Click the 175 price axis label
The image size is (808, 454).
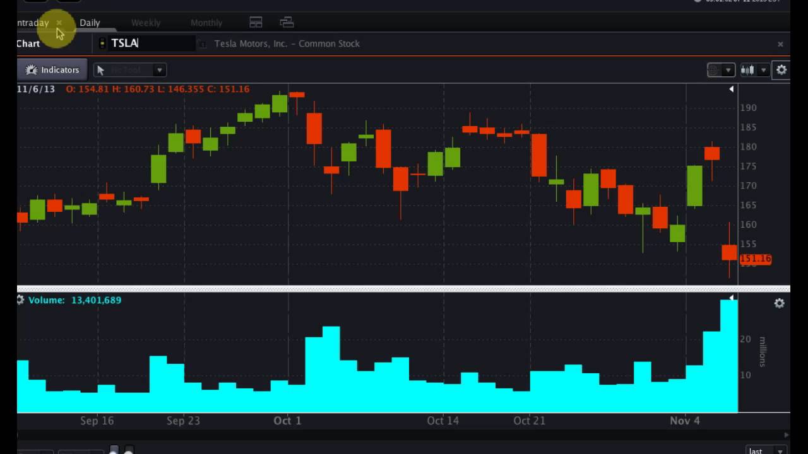(749, 166)
